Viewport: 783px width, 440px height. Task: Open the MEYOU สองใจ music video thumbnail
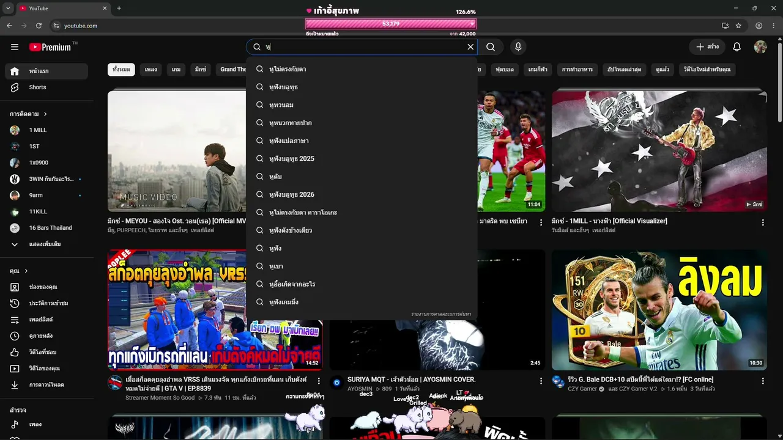(x=177, y=151)
